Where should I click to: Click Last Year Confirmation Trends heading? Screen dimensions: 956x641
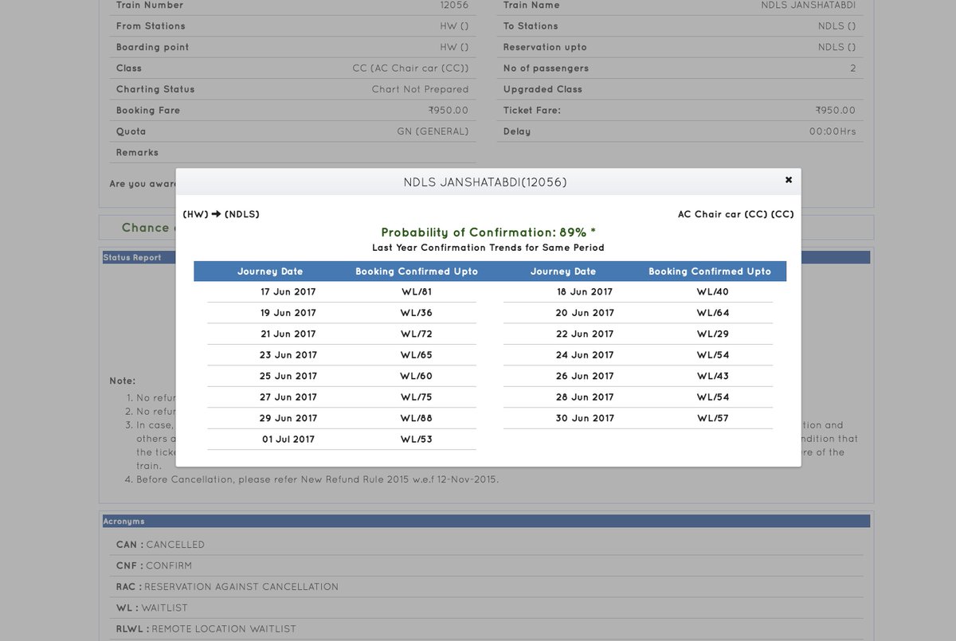[488, 248]
